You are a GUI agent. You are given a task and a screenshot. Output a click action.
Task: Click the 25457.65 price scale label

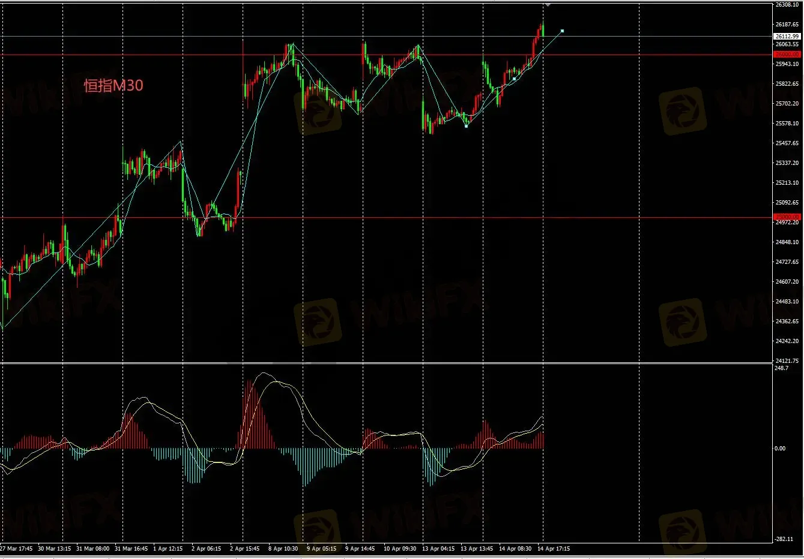click(x=787, y=143)
